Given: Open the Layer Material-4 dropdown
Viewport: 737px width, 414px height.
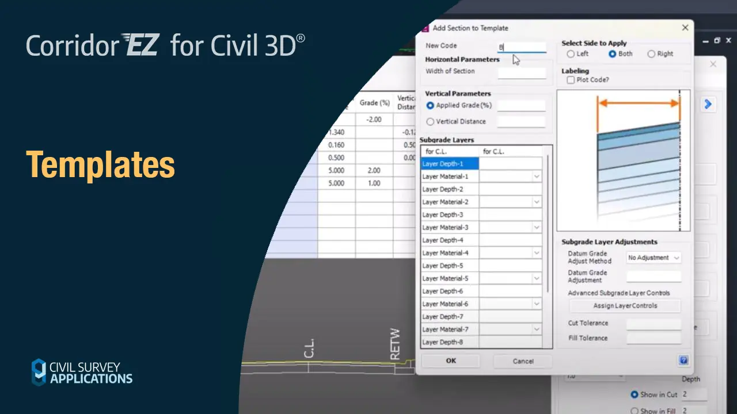Looking at the screenshot, I should pyautogui.click(x=537, y=253).
